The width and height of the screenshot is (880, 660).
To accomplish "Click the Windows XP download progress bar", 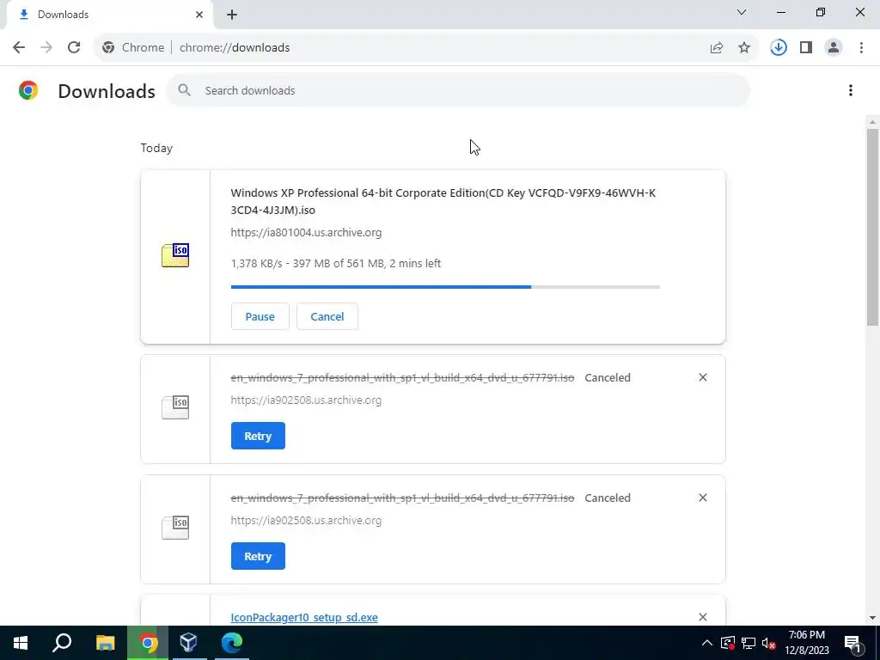I will [x=445, y=287].
